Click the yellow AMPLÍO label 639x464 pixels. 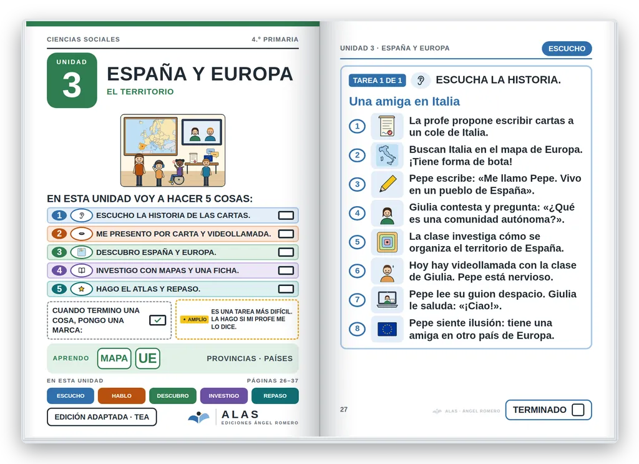click(x=195, y=319)
